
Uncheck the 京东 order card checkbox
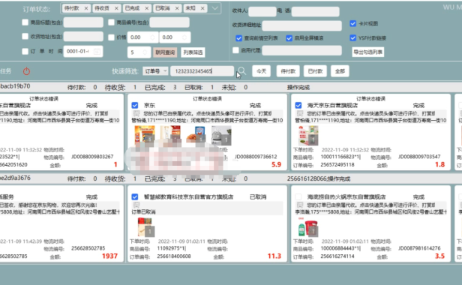tap(135, 105)
